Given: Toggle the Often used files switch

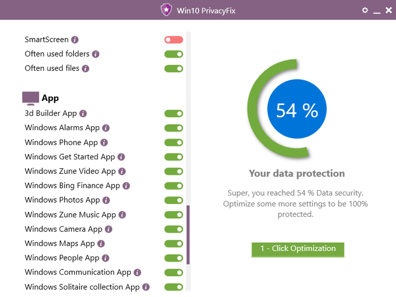Looking at the screenshot, I should click(x=174, y=69).
